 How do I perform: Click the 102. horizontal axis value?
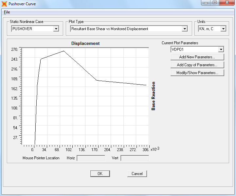pyautogui.click(x=69, y=150)
